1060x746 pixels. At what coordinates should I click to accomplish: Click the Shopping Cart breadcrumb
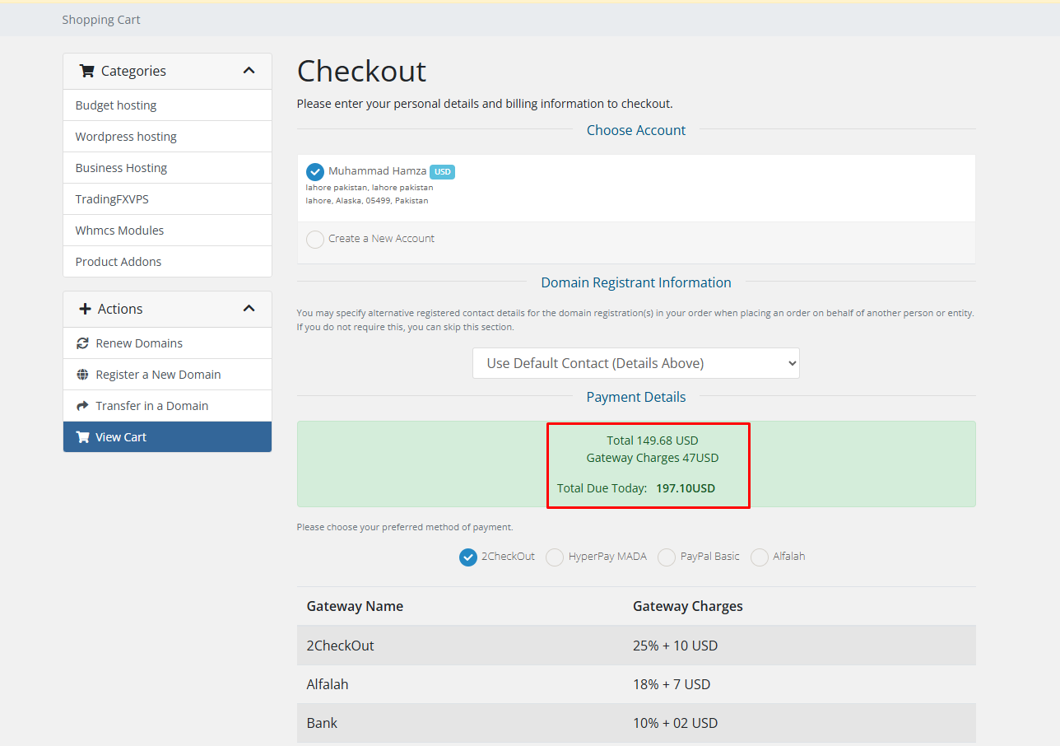point(101,20)
